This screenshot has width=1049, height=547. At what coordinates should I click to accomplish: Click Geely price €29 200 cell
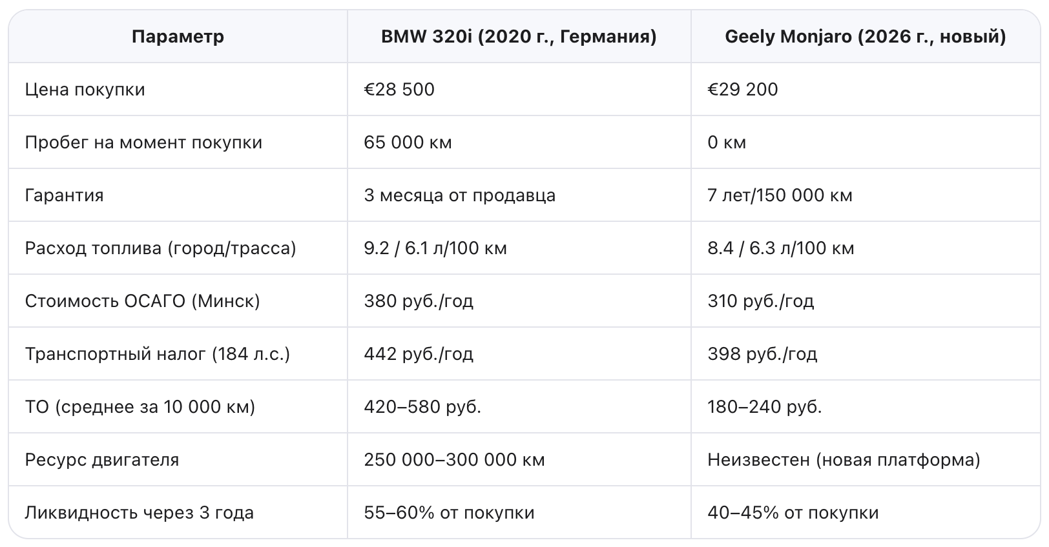pos(743,89)
